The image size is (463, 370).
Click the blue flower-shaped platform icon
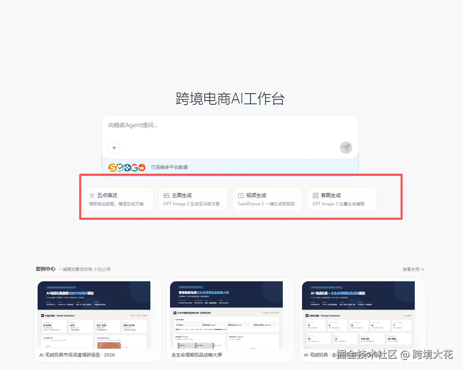coord(127,168)
